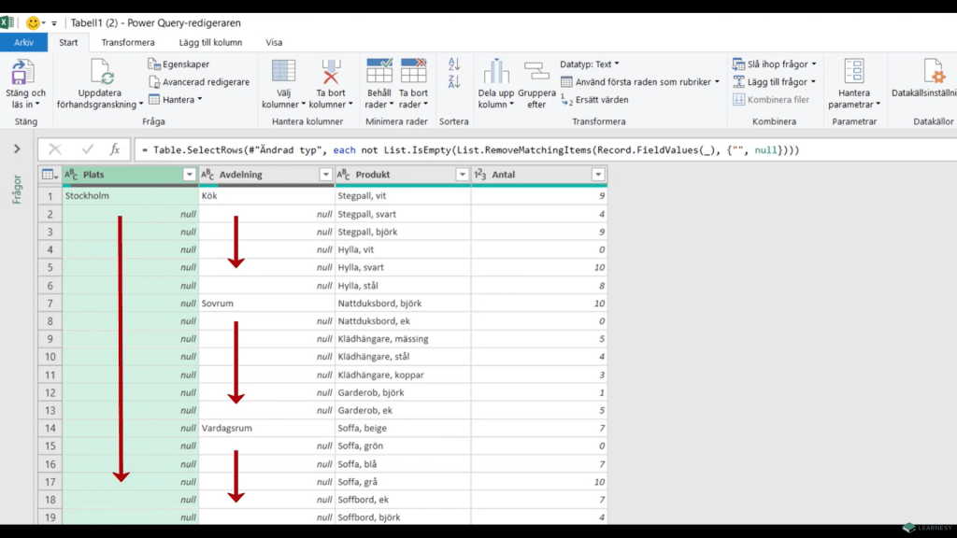Viewport: 957px width, 538px height.
Task: Open the Antal column filter dropdown
Action: [598, 175]
